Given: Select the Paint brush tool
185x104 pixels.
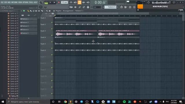Looking at the screenshot, I should [31, 11].
